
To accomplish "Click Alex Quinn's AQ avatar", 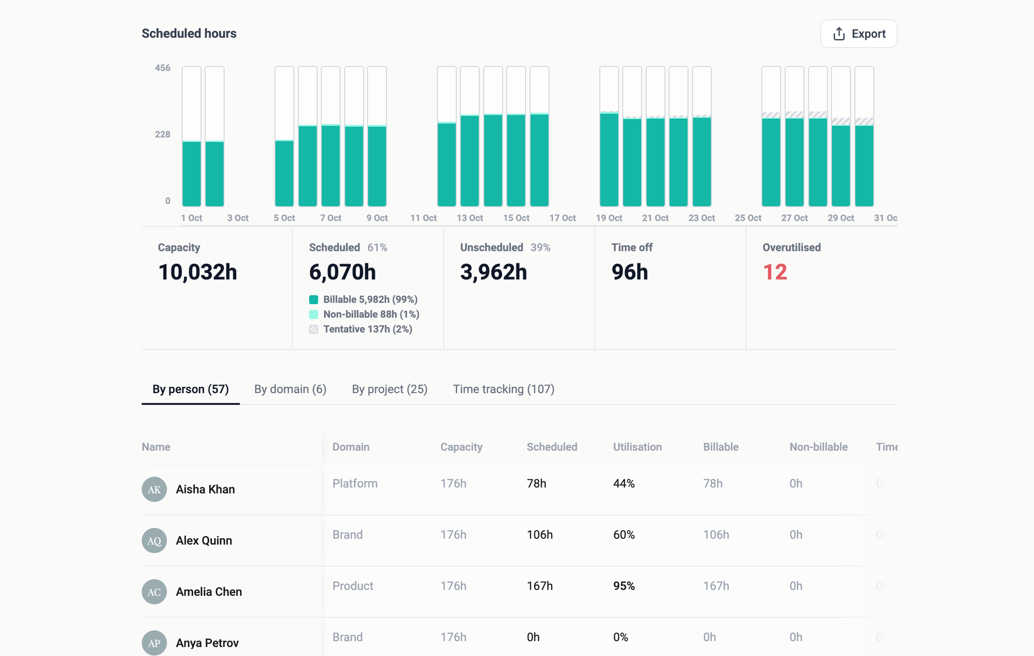I will tap(154, 541).
